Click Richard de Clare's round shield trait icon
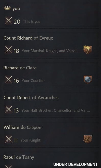 tap(87, 80)
